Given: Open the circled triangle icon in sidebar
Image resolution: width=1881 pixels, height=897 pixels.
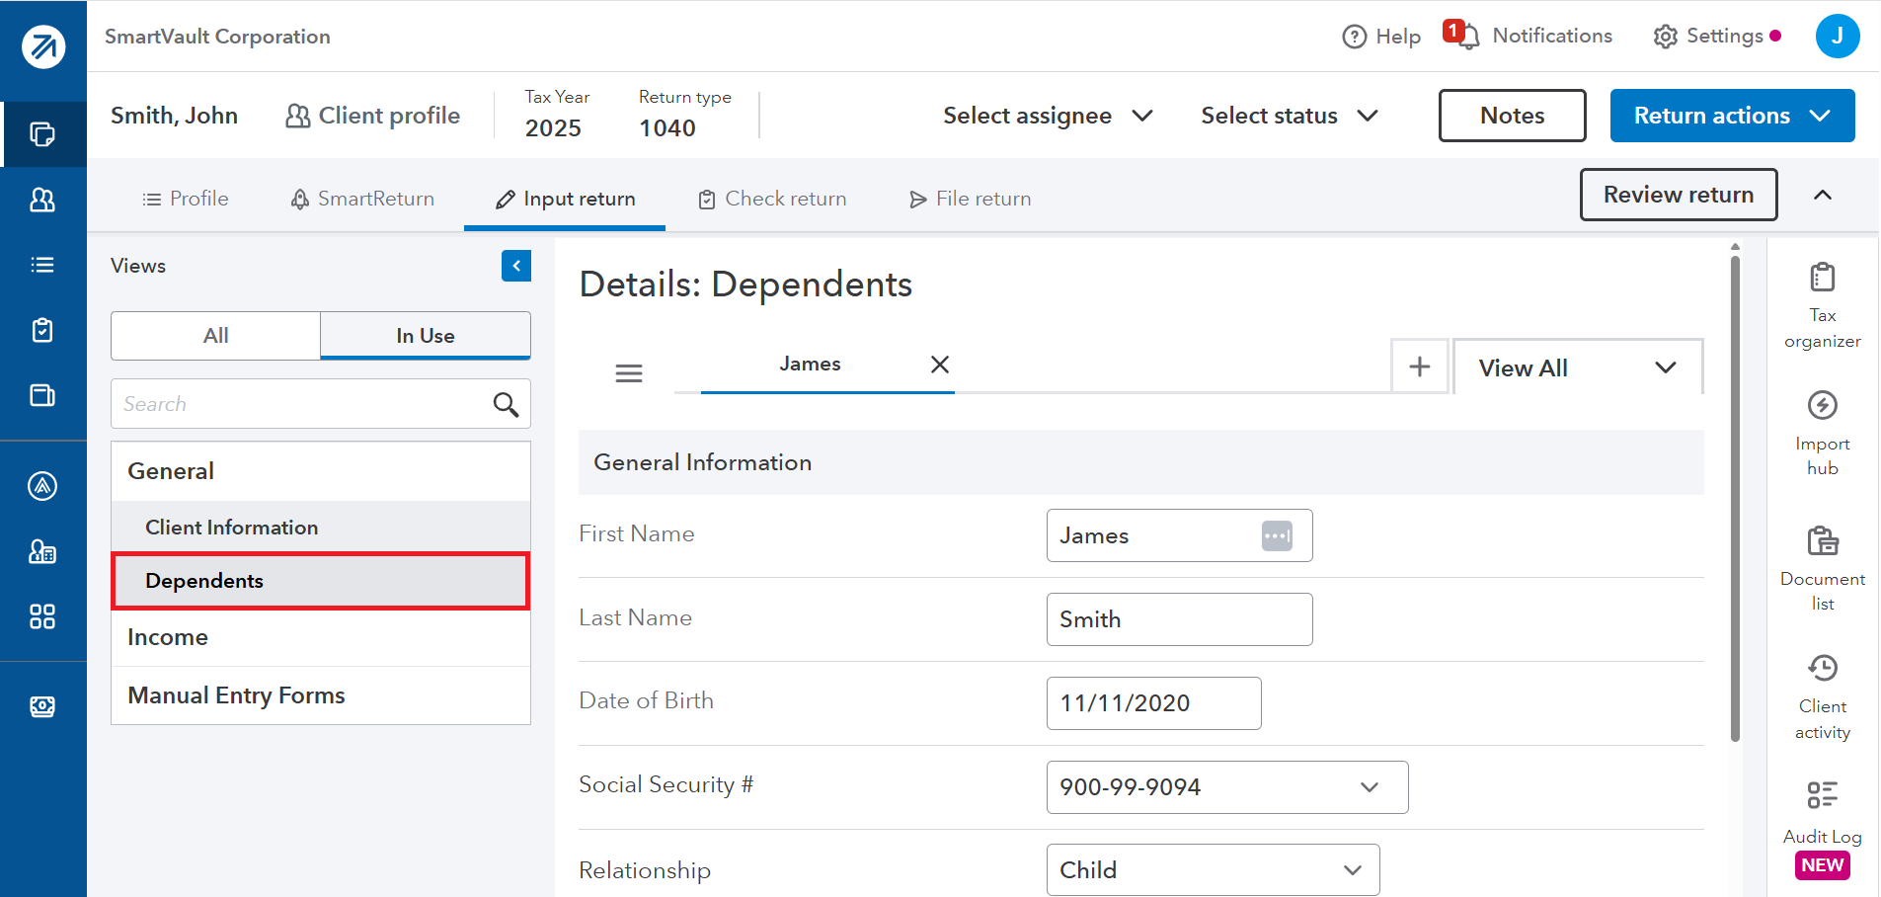Looking at the screenshot, I should pos(42,486).
